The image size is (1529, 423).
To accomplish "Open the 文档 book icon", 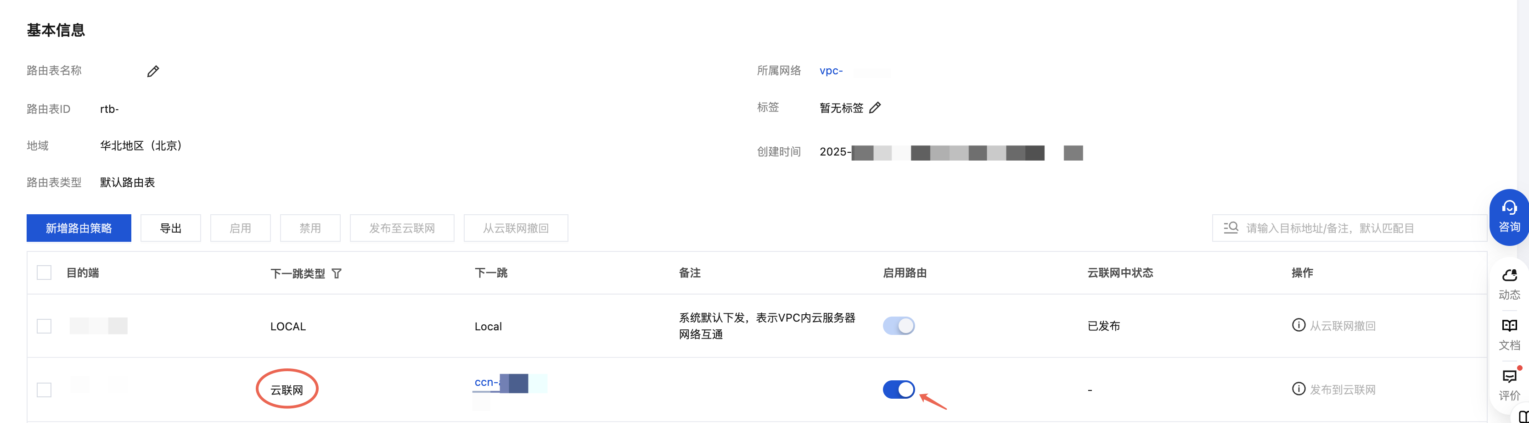I will 1509,334.
